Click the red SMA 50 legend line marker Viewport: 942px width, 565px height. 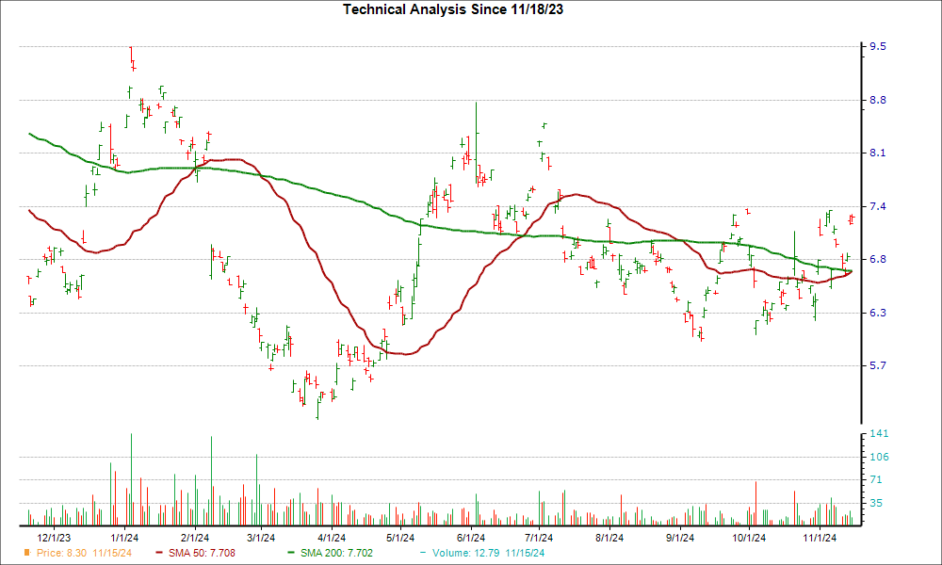coord(159,553)
